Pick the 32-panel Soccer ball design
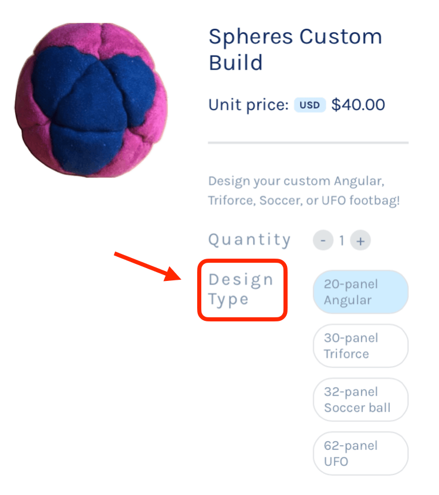439x495 pixels. 360,400
